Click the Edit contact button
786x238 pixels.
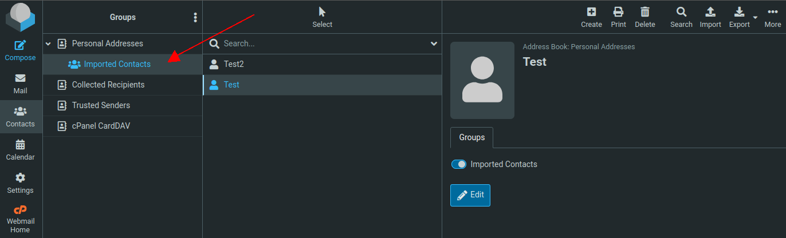[470, 195]
